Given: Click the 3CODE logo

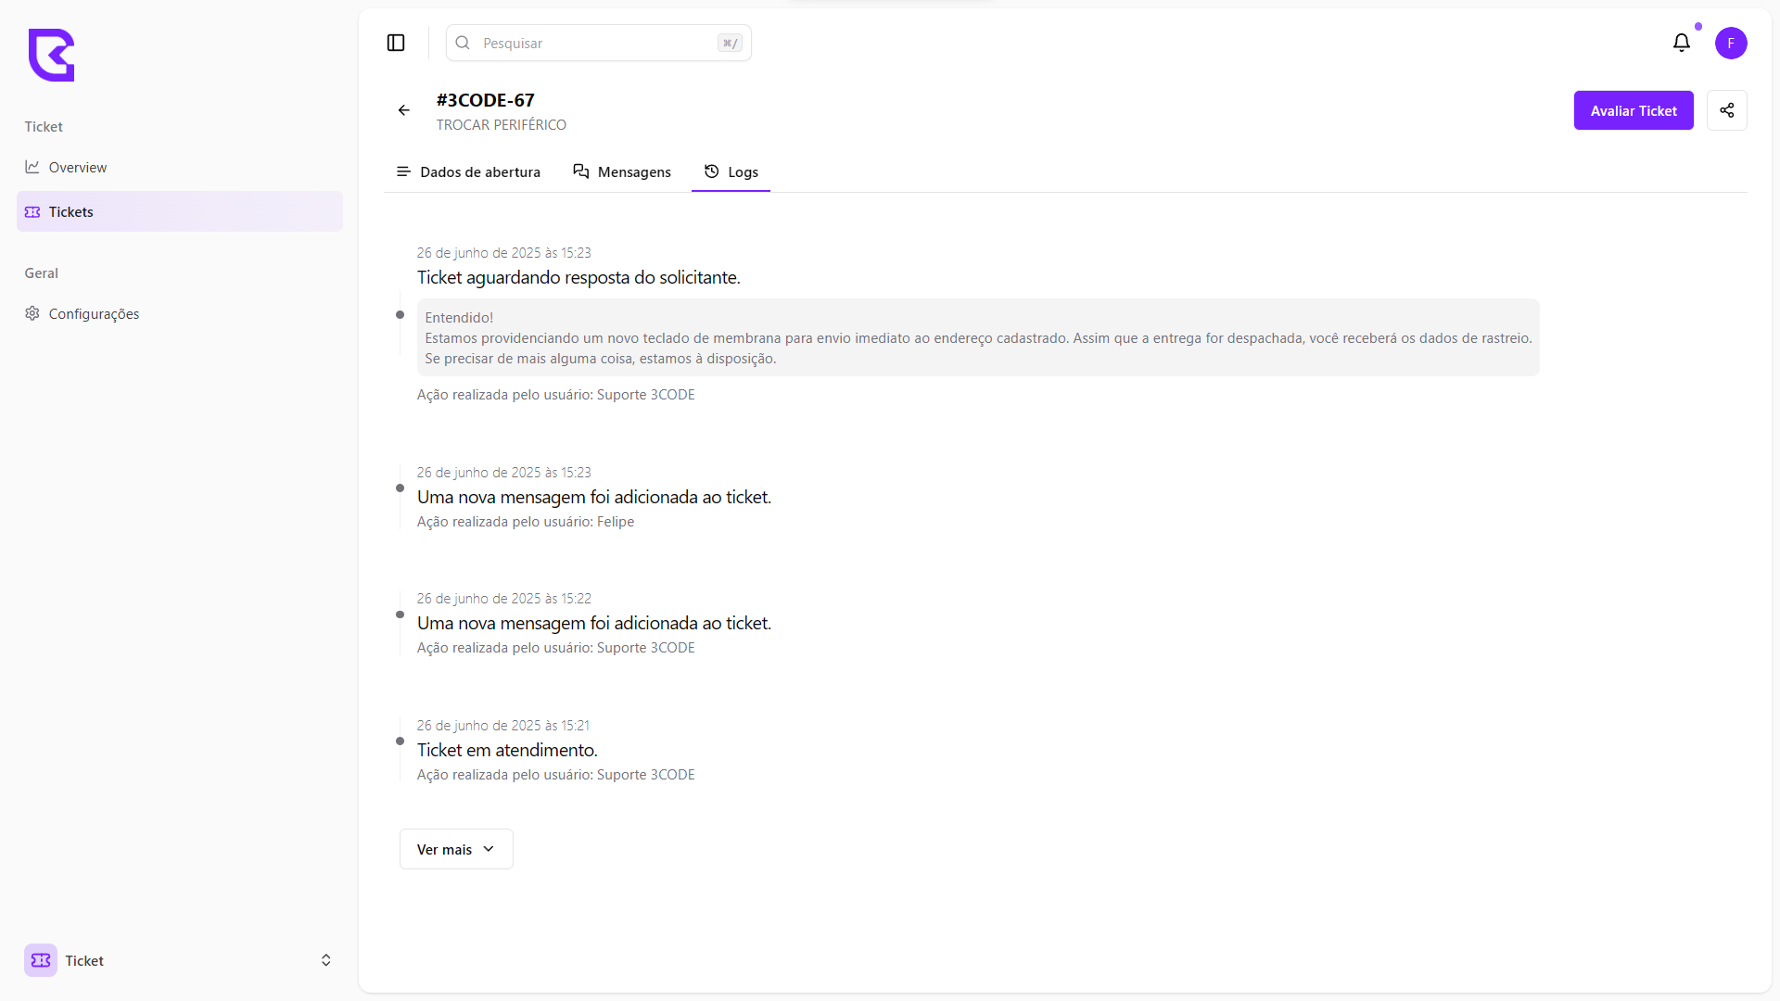Looking at the screenshot, I should point(51,55).
